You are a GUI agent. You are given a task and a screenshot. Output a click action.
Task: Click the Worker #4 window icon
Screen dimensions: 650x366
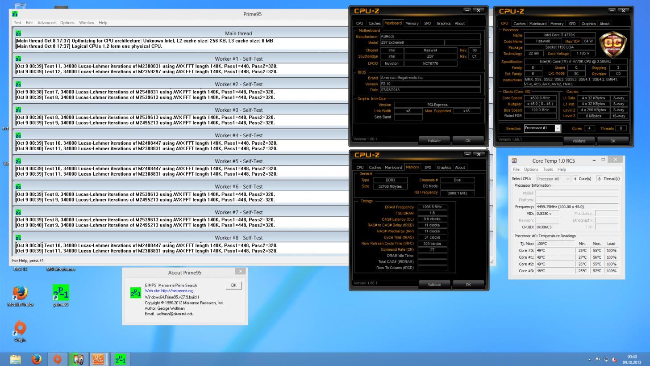coord(18,135)
